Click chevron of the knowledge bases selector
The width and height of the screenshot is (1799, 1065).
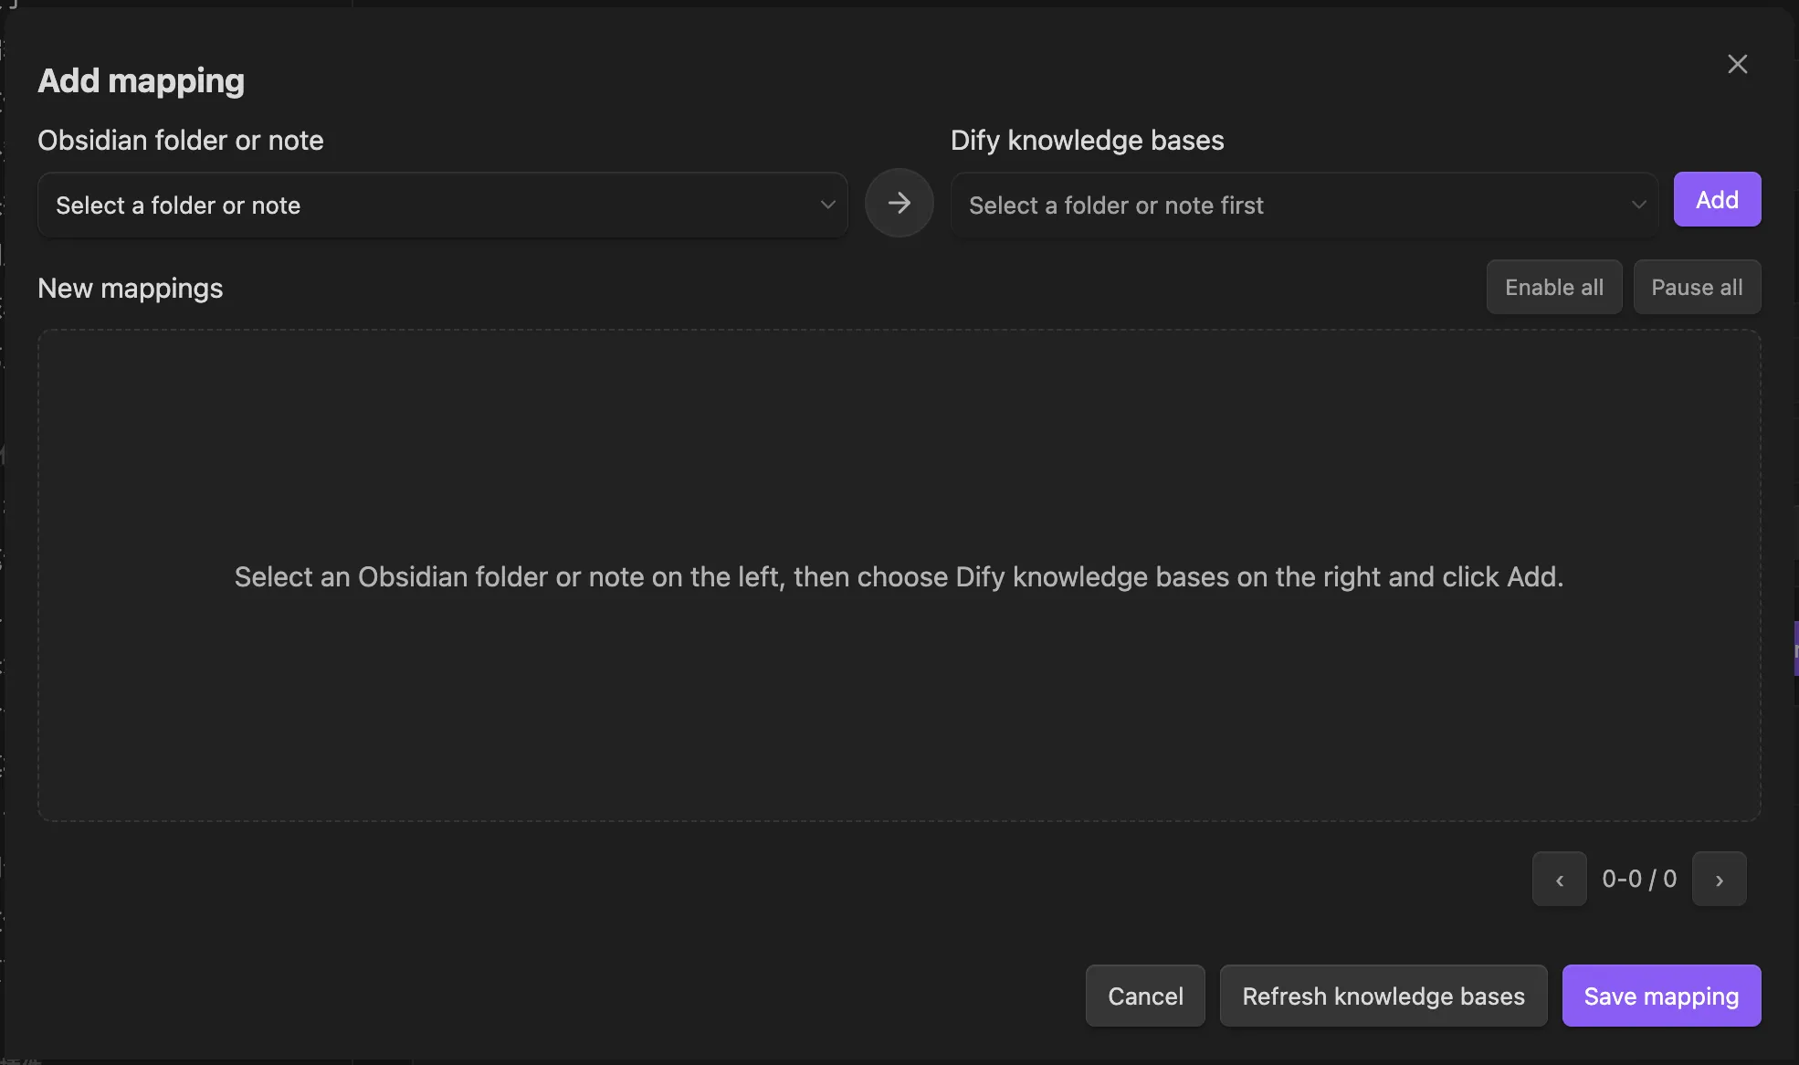(x=1638, y=205)
